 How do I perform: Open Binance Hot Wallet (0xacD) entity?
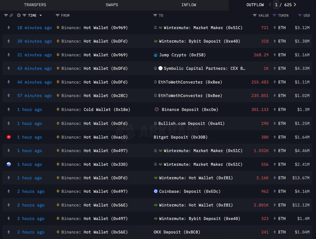tap(94, 137)
